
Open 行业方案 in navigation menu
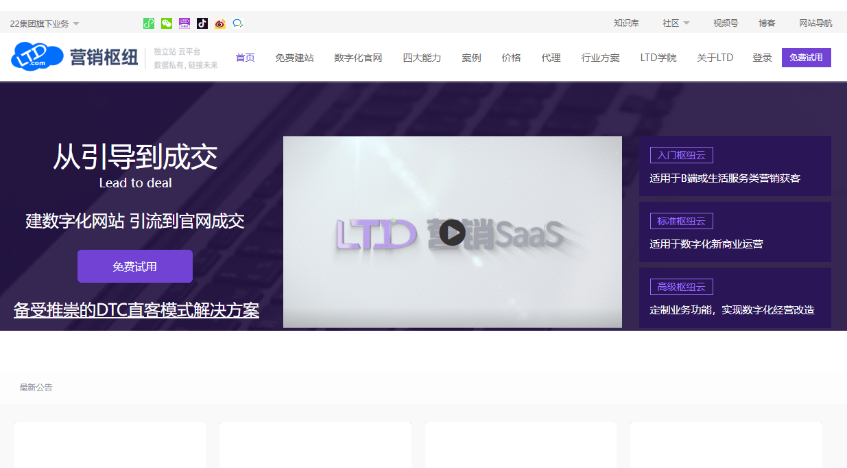click(601, 58)
